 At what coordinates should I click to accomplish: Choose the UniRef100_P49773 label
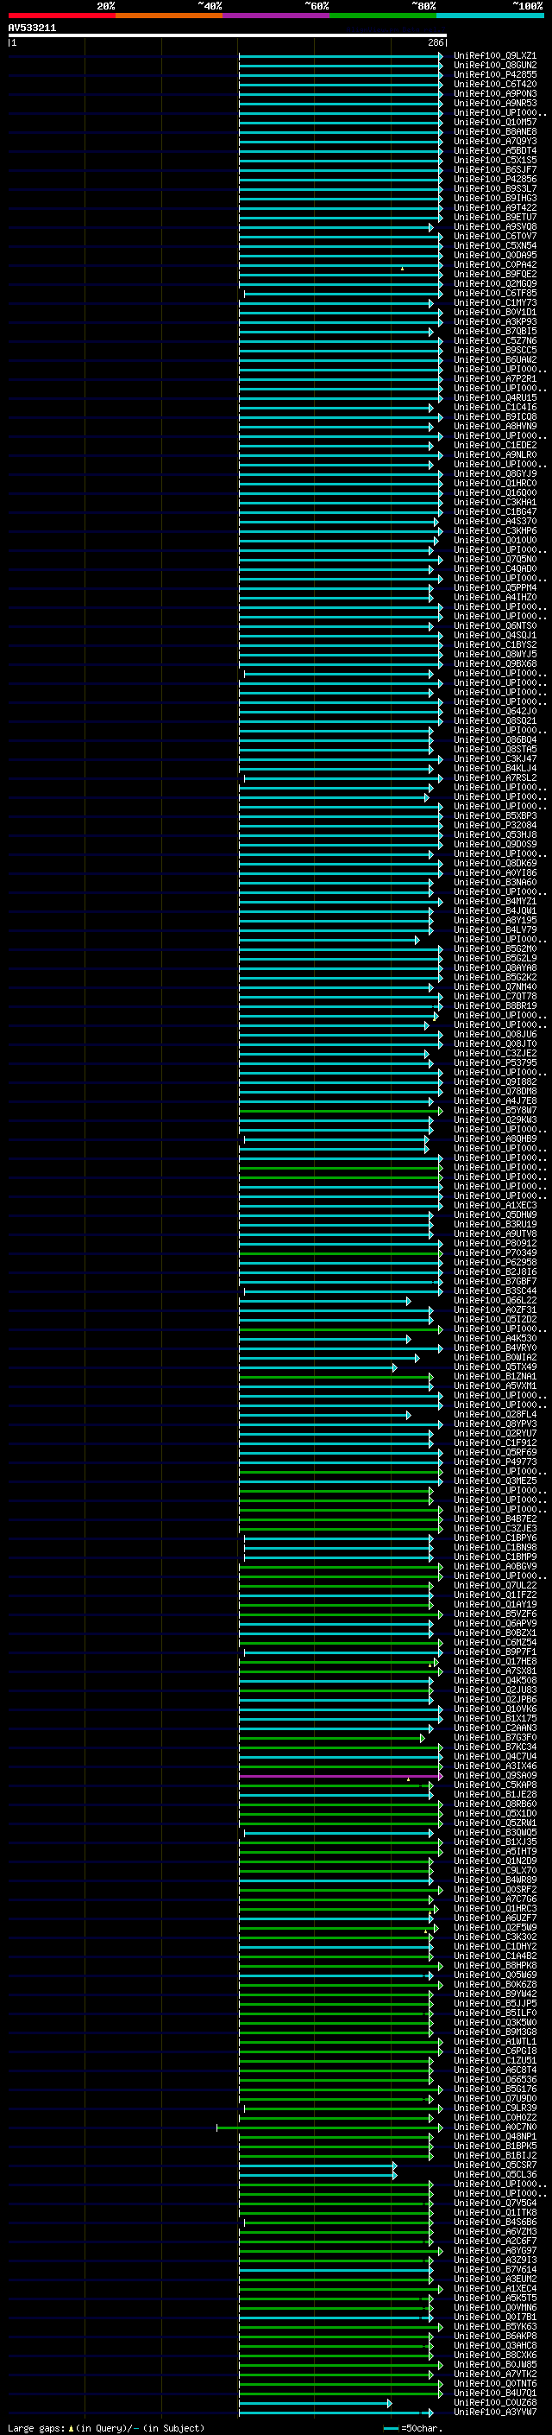[494, 1462]
